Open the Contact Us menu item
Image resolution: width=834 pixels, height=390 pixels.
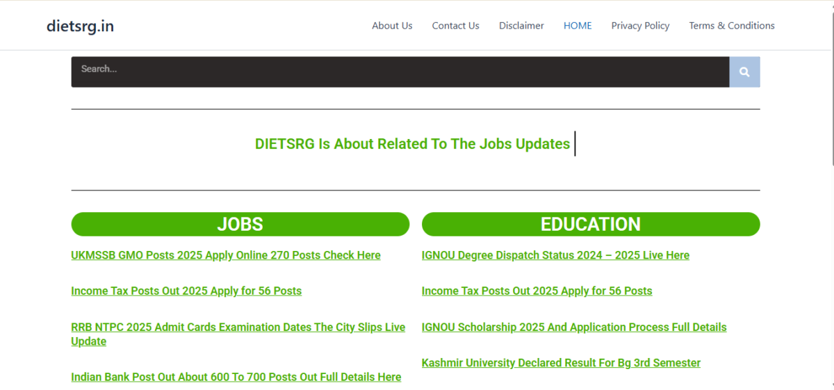[455, 26]
